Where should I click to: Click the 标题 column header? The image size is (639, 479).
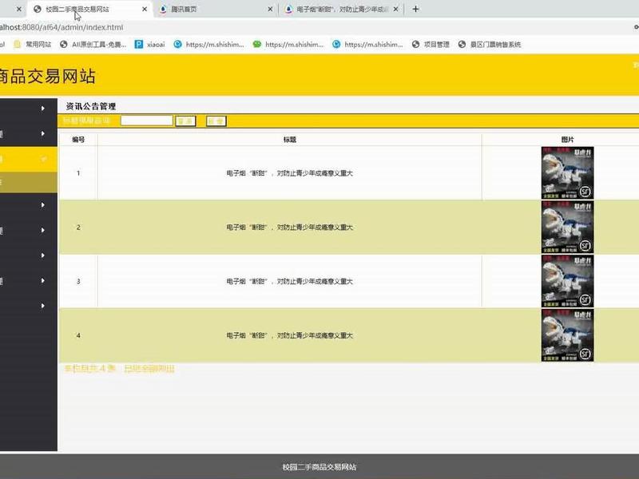[x=290, y=140]
